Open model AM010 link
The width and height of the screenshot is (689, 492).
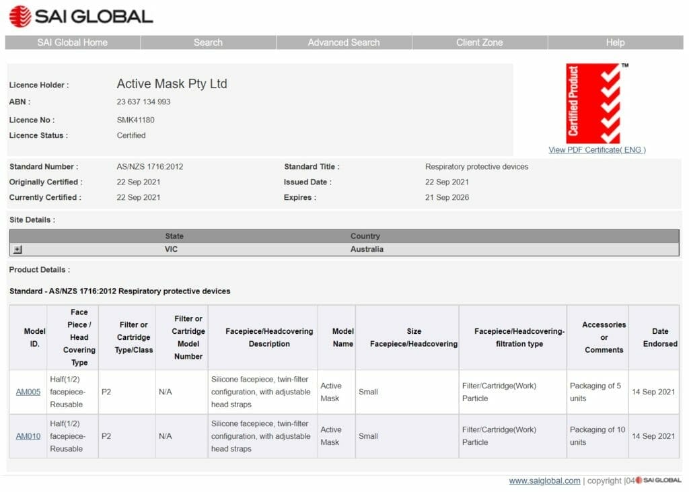tap(28, 436)
